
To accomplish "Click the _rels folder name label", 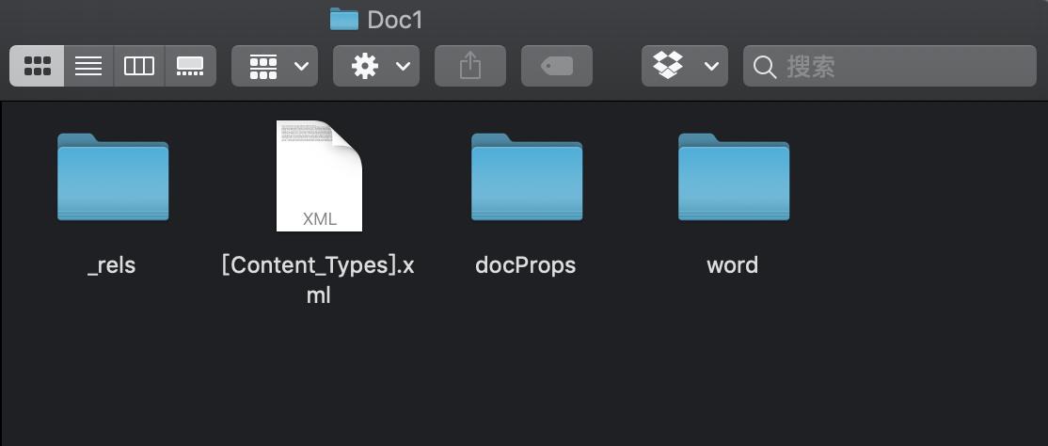I will pyautogui.click(x=112, y=265).
